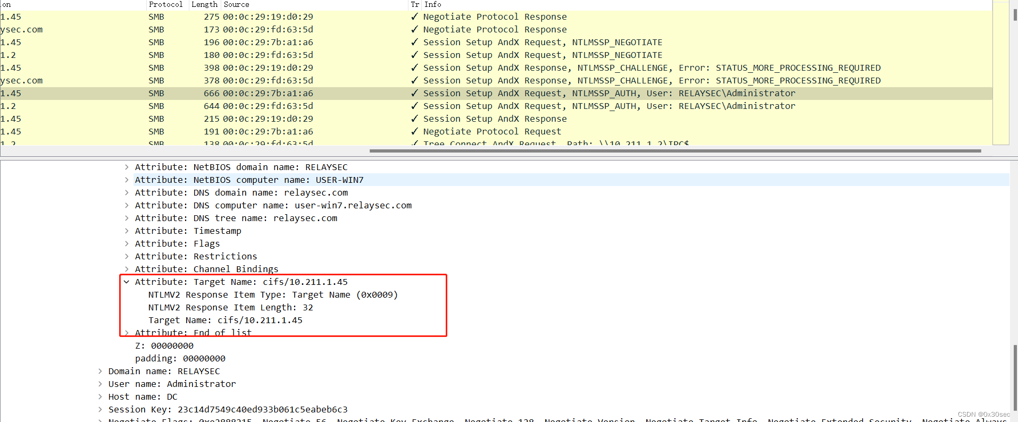This screenshot has width=1018, height=422.
Task: Select the 275-length Negotiate Protocol Response packet
Action: click(496, 17)
